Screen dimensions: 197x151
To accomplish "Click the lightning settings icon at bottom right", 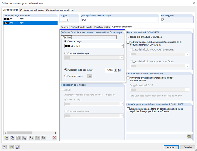I will (189, 137).
